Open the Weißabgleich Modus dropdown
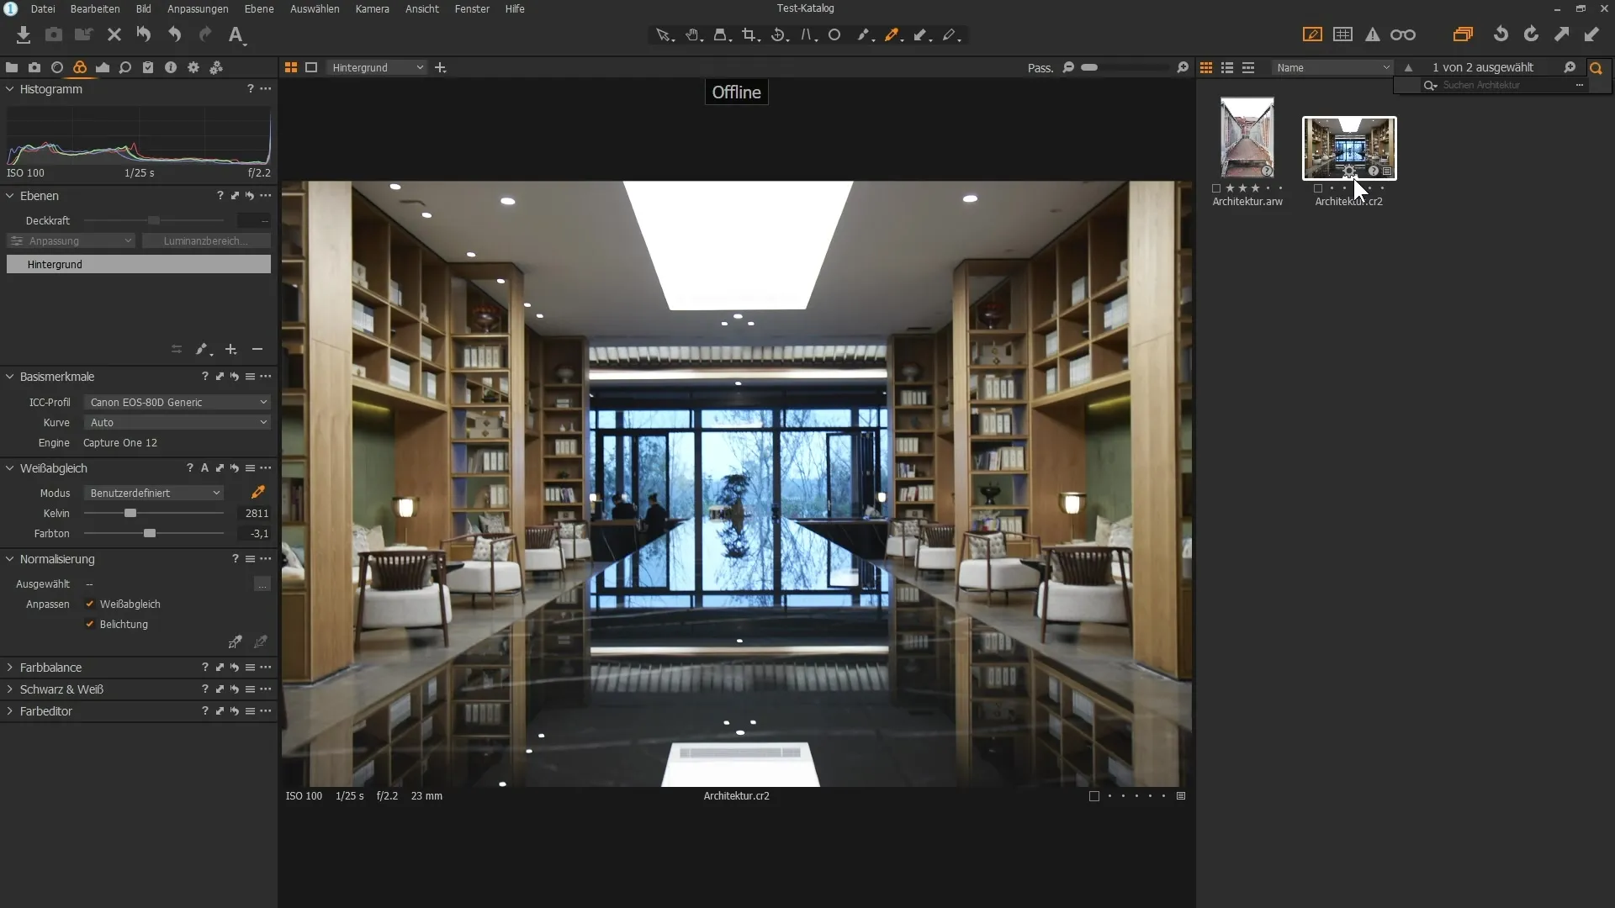 point(154,493)
